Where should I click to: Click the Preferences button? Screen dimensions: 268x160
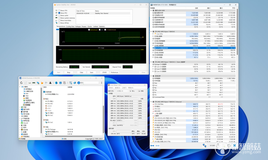(x=114, y=72)
